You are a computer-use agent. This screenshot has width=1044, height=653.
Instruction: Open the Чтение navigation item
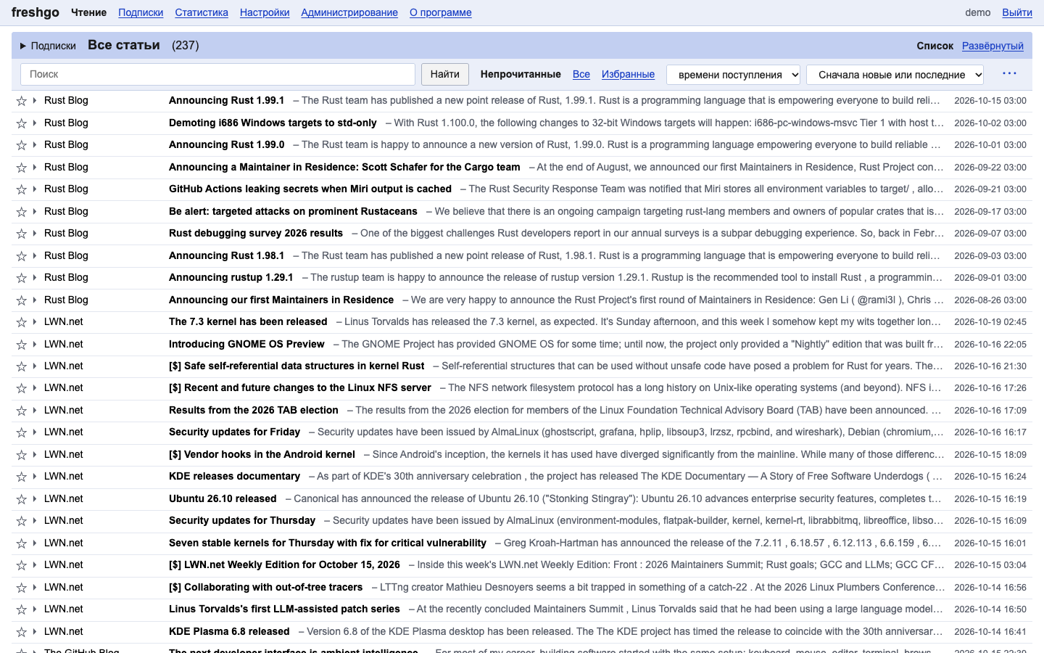coord(88,12)
